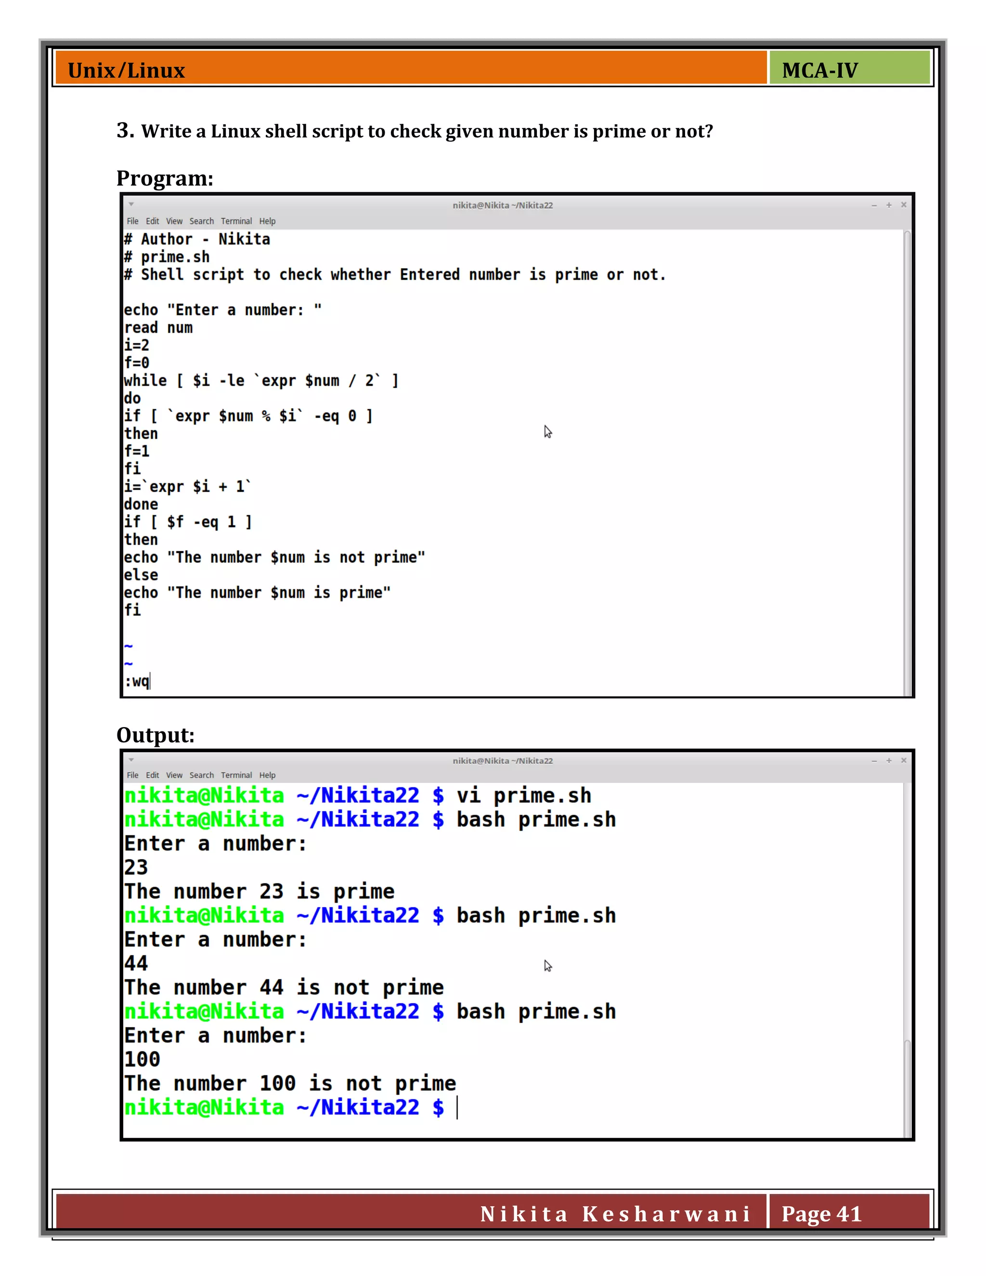Image resolution: width=986 pixels, height=1276 pixels.
Task: Open Terminal menu in Output terminal window
Action: [236, 775]
